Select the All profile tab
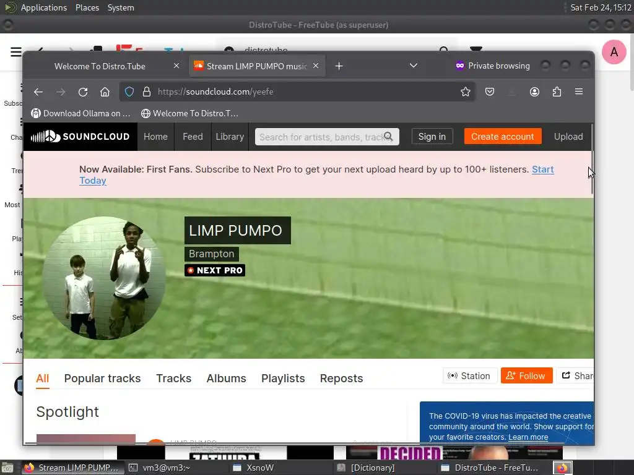Viewport: 634px width, 475px height. click(43, 379)
